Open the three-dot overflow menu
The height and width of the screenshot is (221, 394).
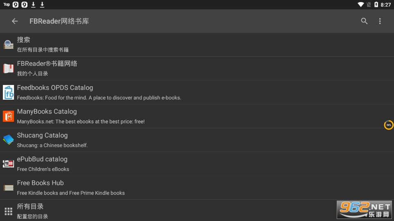pos(380,21)
